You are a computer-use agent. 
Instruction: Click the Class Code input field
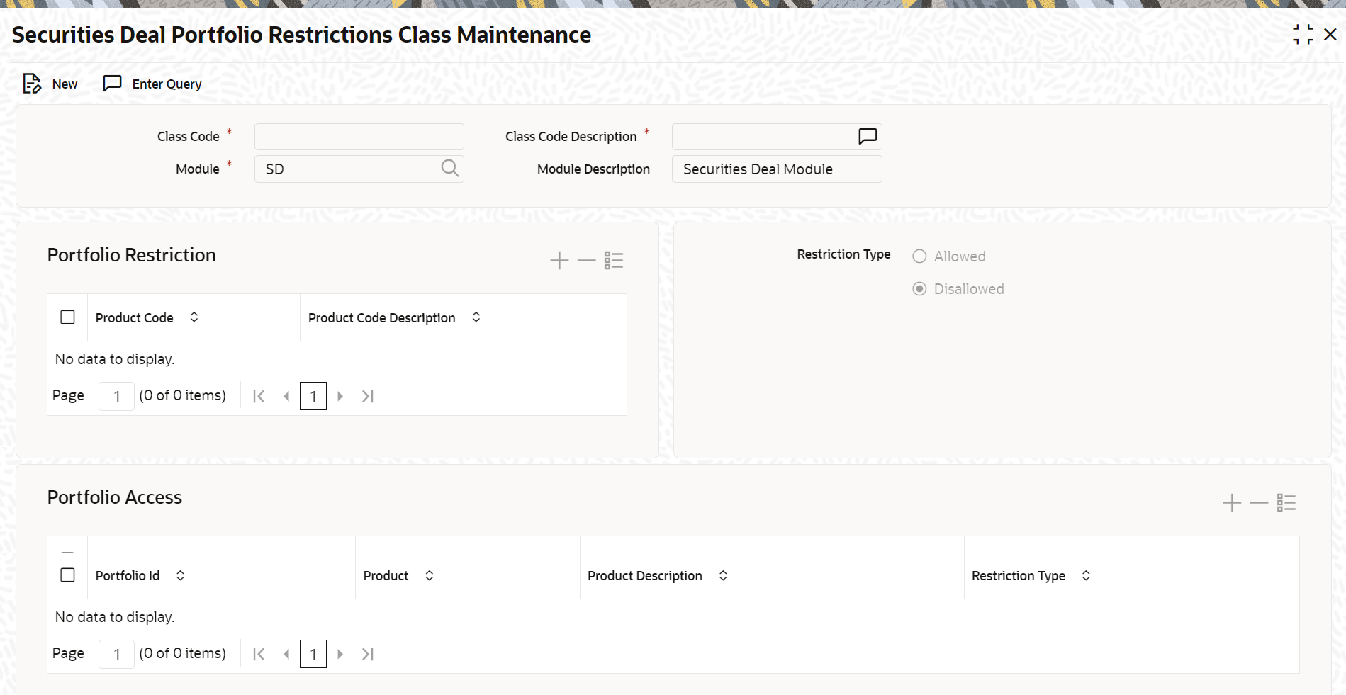pos(359,136)
